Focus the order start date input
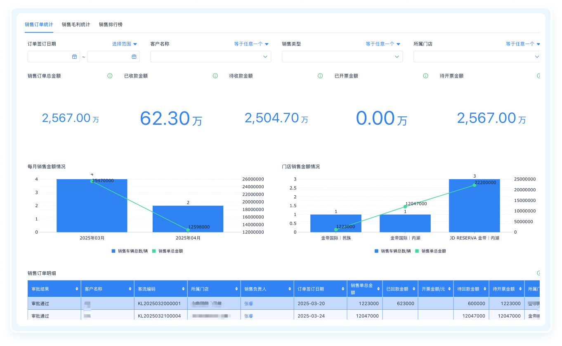562x346 pixels. (54, 57)
